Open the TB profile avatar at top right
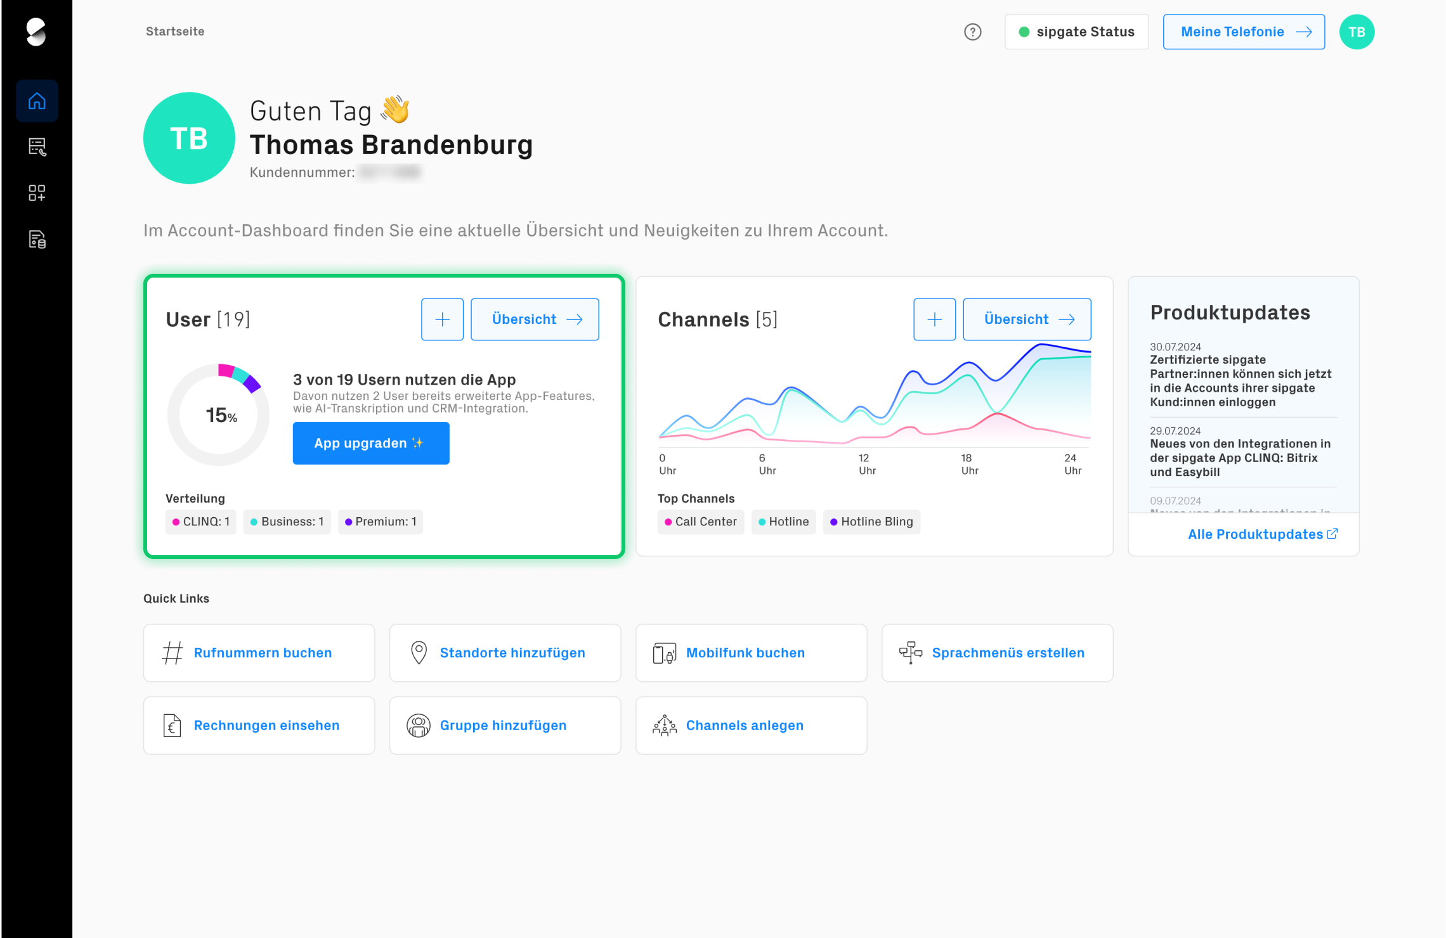1446x938 pixels. coord(1356,32)
